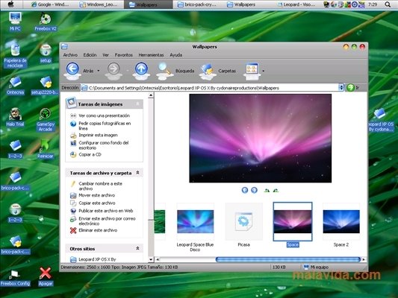398x298 pixels.
Task: Click task pane scroll down arrow
Action: [151, 259]
